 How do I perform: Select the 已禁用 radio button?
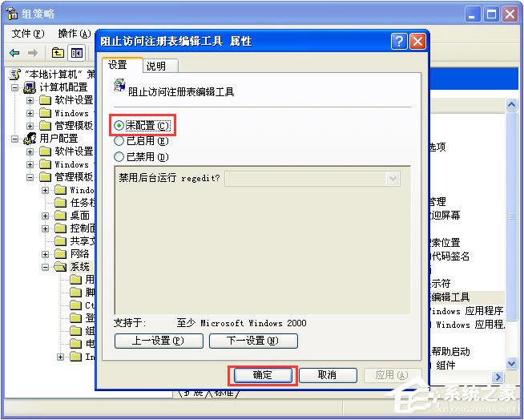[x=119, y=156]
